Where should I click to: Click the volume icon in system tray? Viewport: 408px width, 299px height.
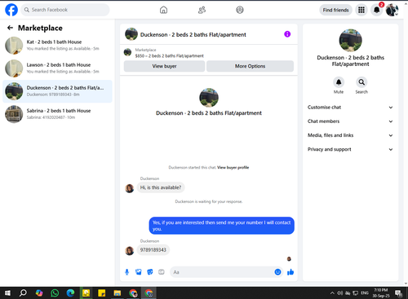(340, 293)
